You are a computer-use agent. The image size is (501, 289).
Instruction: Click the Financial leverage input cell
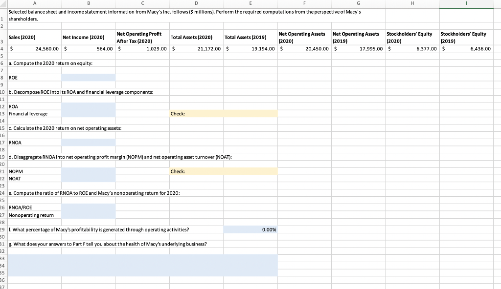88,114
